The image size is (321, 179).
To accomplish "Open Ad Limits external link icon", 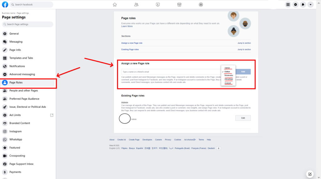I will (x=52, y=115).
